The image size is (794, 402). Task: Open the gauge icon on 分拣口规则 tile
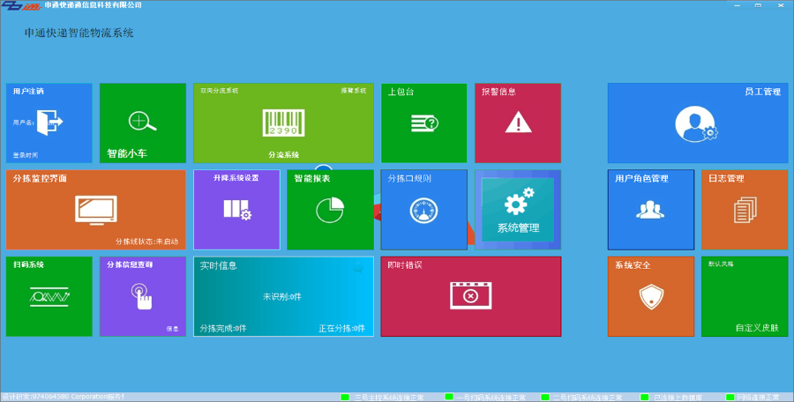coord(423,210)
